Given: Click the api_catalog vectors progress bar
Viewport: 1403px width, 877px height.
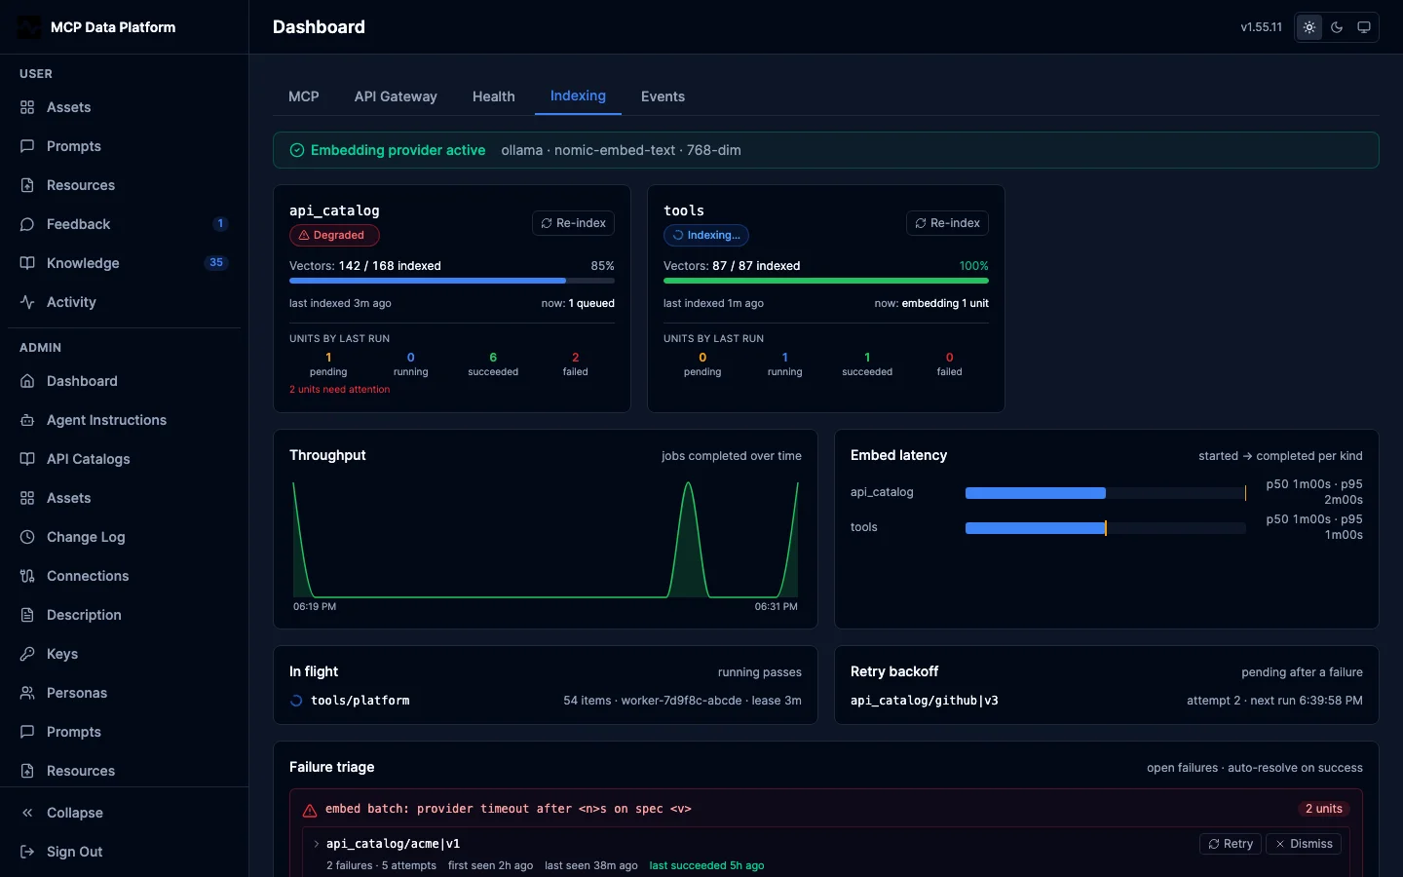Looking at the screenshot, I should 452,281.
